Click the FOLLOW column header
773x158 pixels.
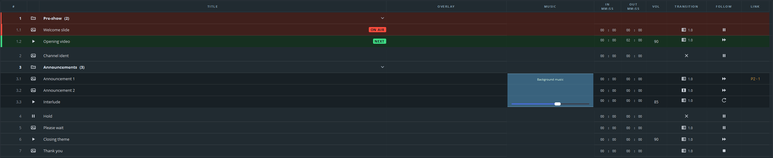[x=724, y=6]
